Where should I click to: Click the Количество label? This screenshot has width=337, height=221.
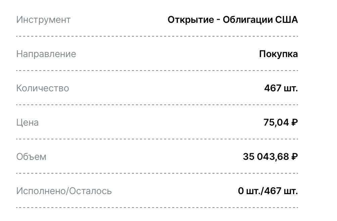click(43, 88)
